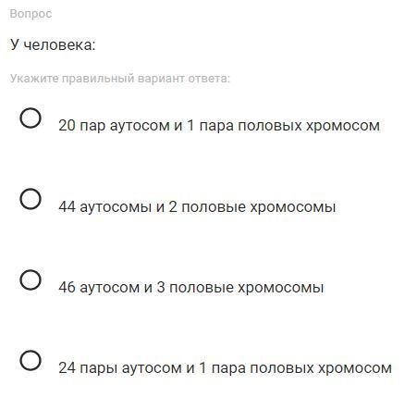
Task: Click the answer text "24 пары аутосом и 1 пара половых хромосом"
Action: (225, 368)
